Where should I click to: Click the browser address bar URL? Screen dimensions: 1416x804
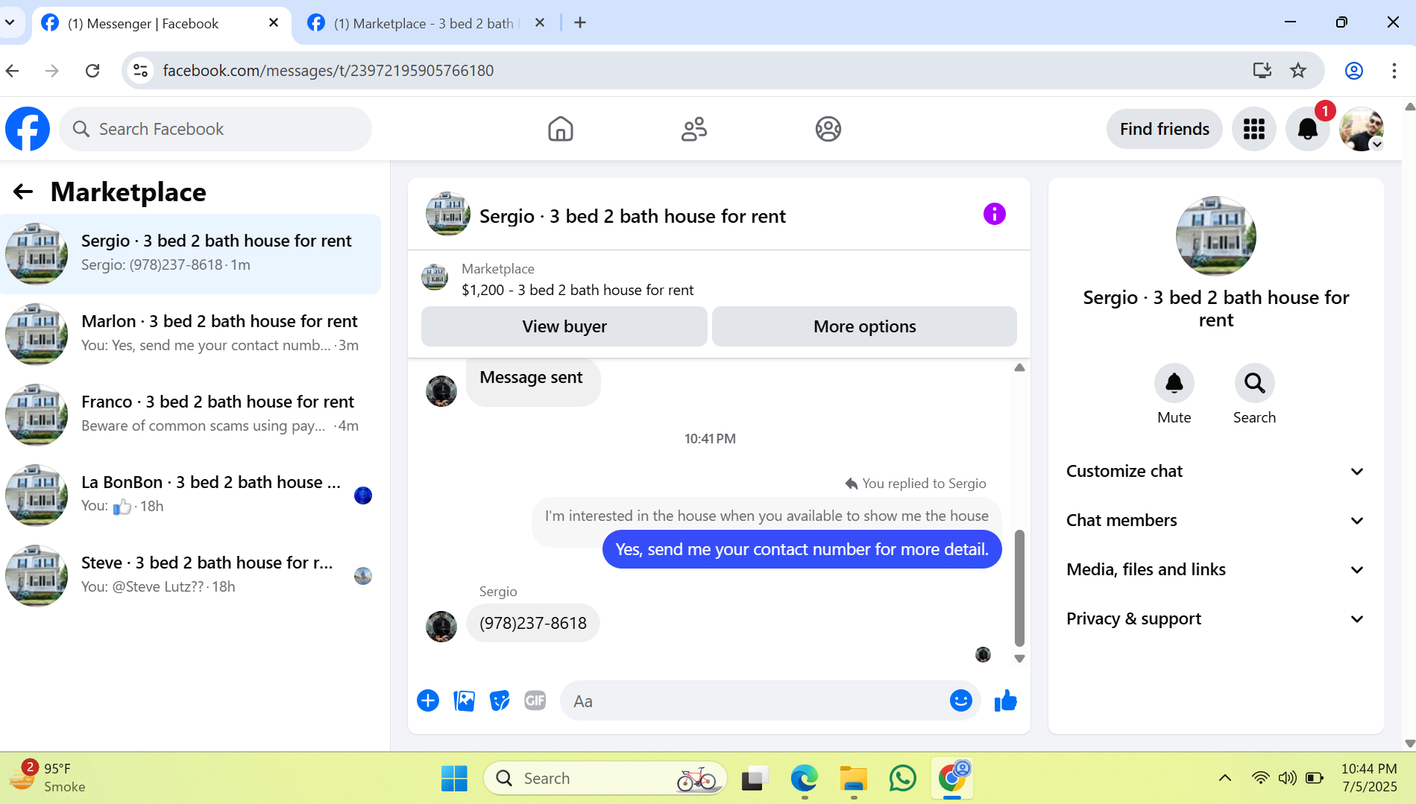[x=328, y=70]
